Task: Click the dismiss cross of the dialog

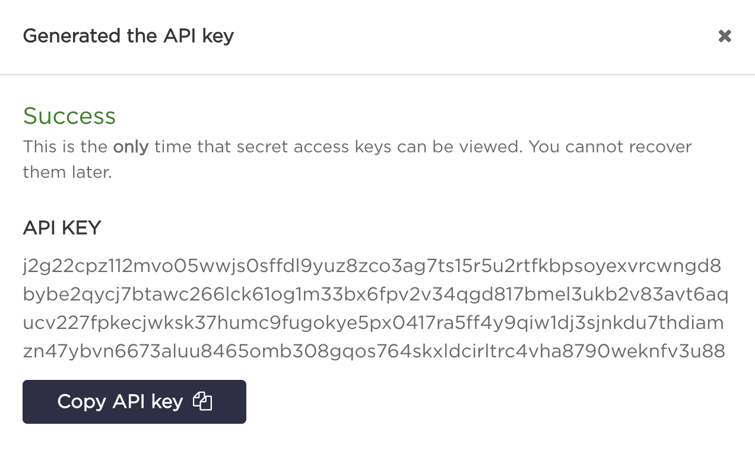Action: [x=725, y=36]
